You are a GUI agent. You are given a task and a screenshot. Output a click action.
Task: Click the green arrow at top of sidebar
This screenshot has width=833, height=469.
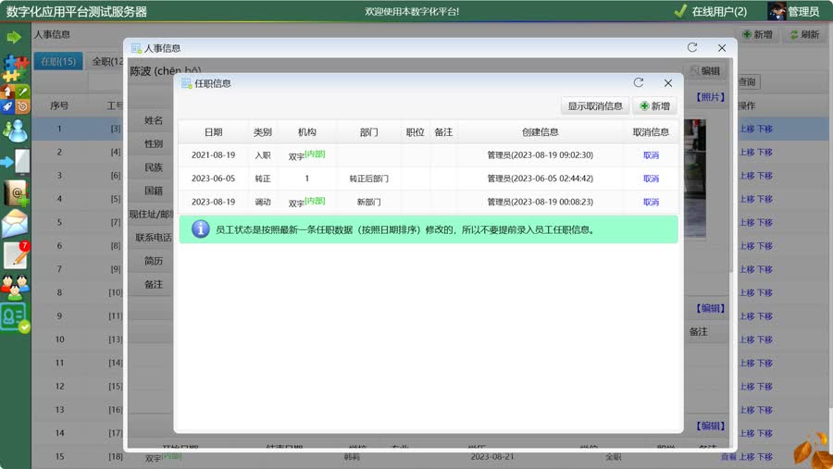[x=14, y=37]
